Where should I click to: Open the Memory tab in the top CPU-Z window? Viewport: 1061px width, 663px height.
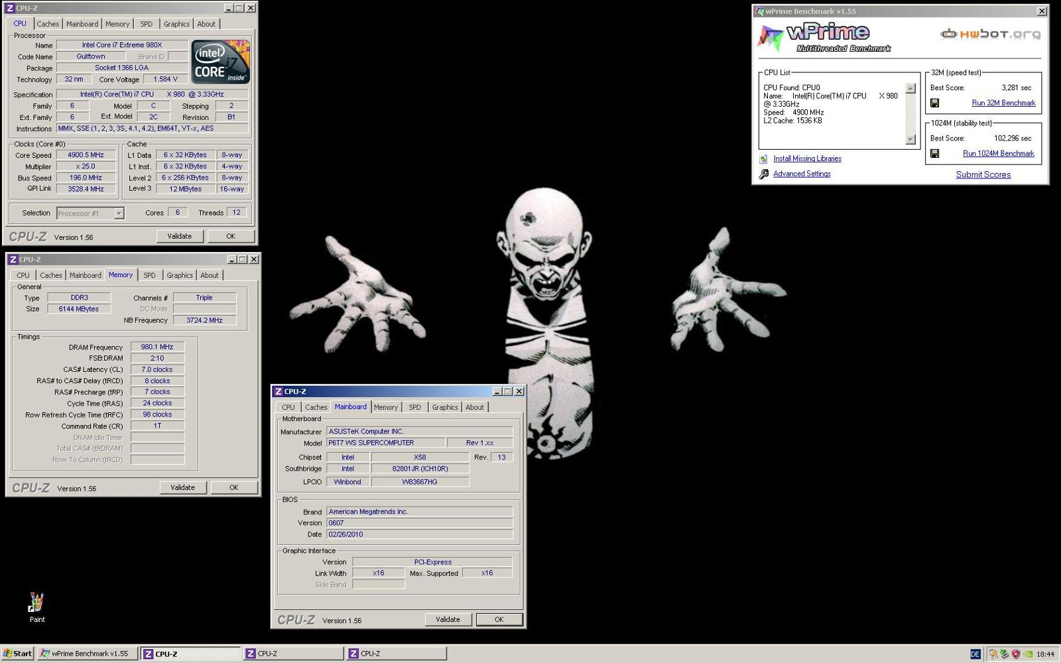coord(117,24)
